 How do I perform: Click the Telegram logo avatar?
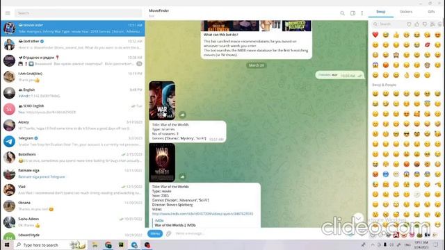pos(9,142)
